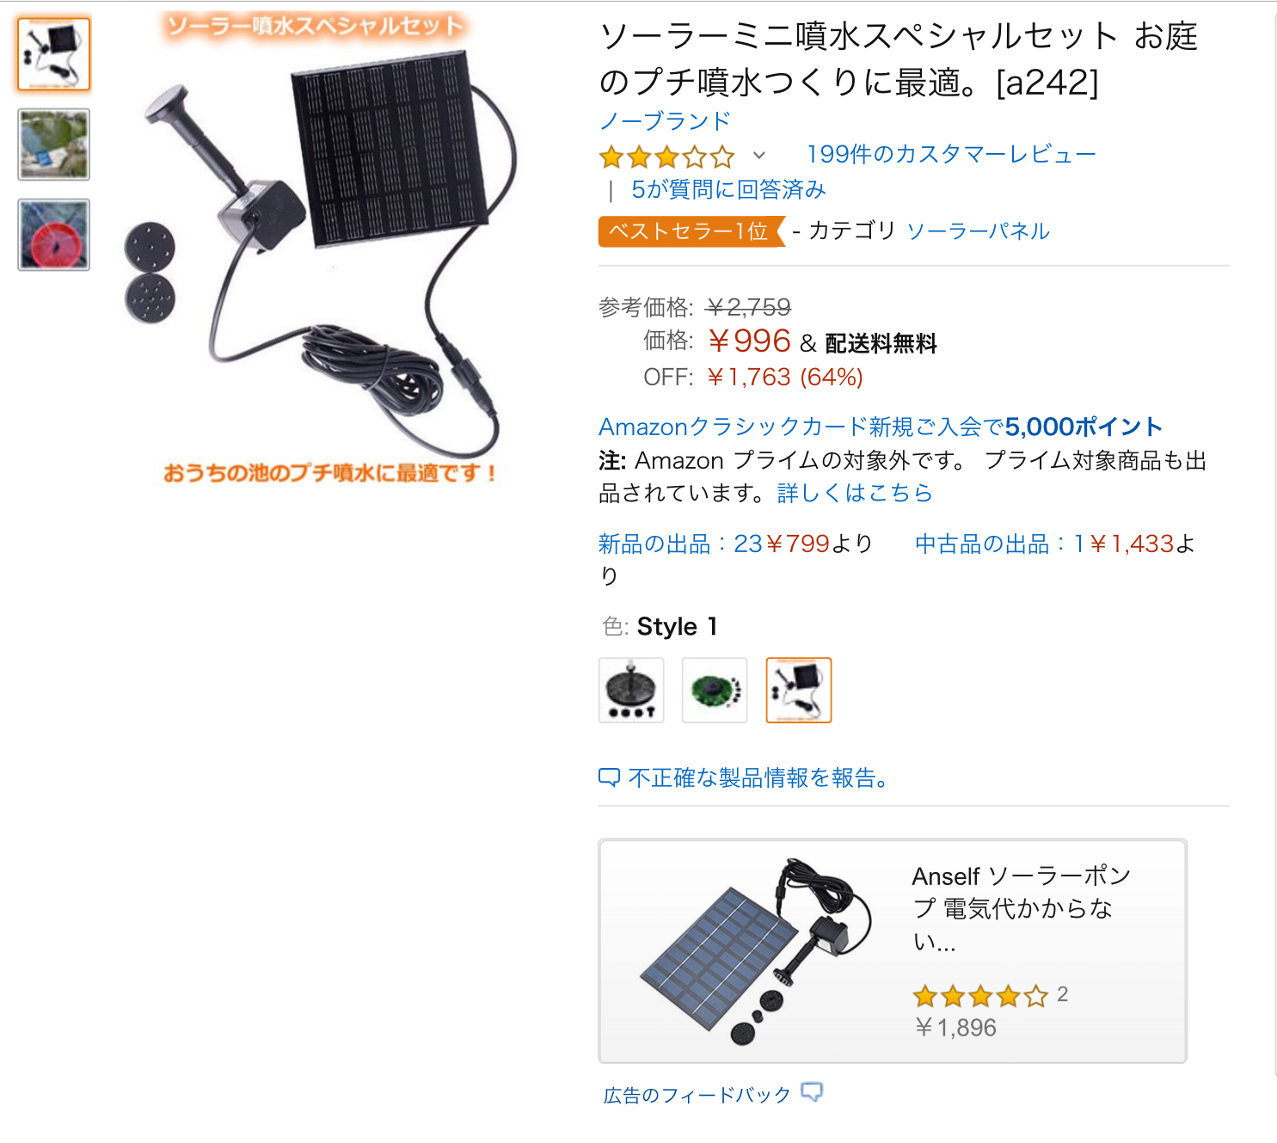The width and height of the screenshot is (1277, 1143).
Task: Click the ベストセラー1位 orange badge
Action: click(691, 231)
